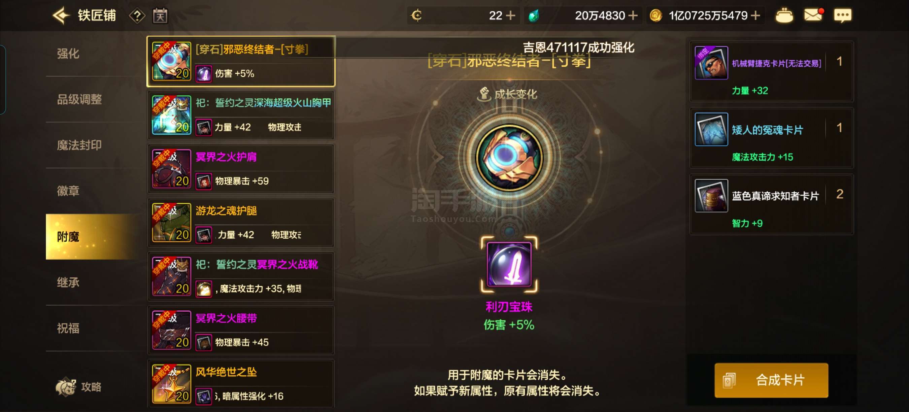Open the question mark help icon
Image resolution: width=909 pixels, height=412 pixels.
click(x=137, y=16)
